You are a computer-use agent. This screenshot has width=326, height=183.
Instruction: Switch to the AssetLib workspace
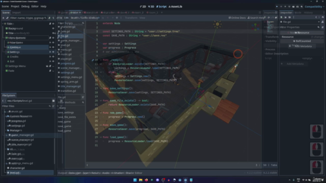click(x=175, y=7)
